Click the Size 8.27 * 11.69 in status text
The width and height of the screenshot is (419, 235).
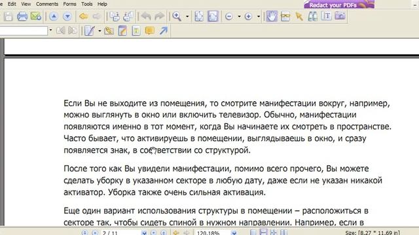[373, 232]
